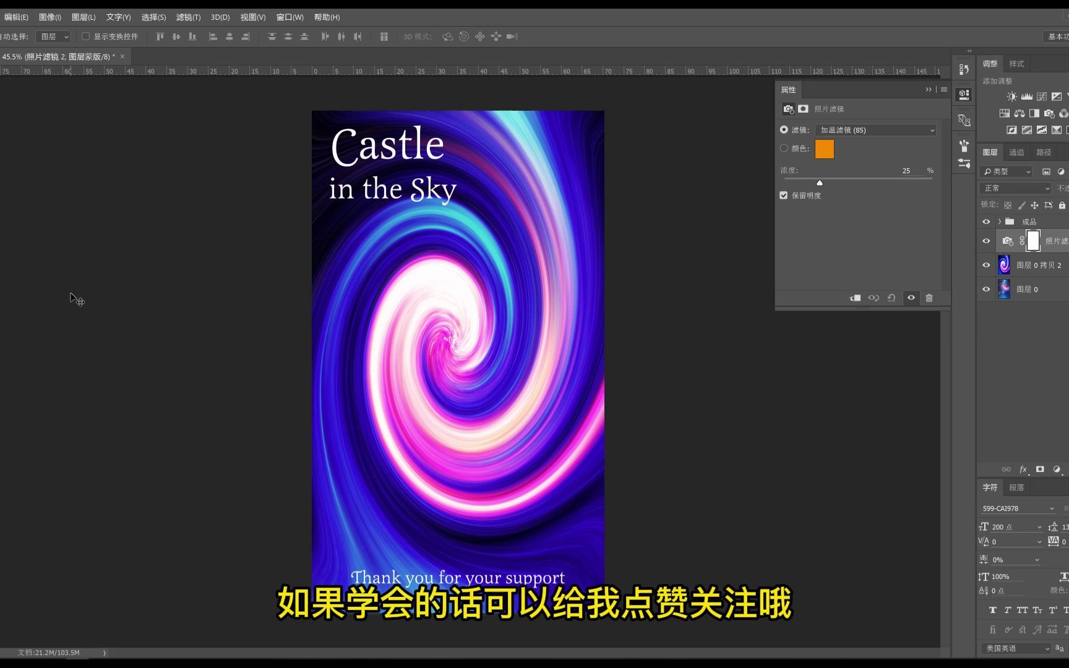1069x668 pixels.
Task: Hide the 图层 0 layer
Action: (986, 289)
